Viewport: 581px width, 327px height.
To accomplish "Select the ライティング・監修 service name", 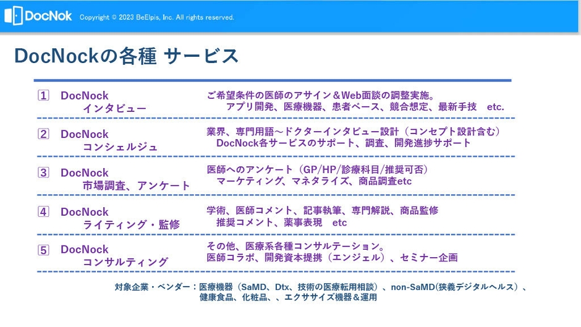I will coord(131,224).
